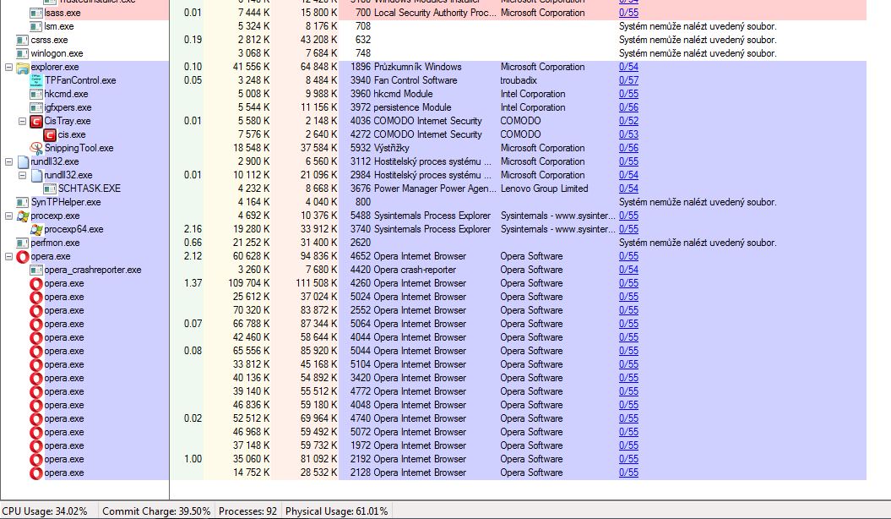The width and height of the screenshot is (891, 519).
Task: Click CPU Usage: 34.02% in status bar
Action: 45,511
